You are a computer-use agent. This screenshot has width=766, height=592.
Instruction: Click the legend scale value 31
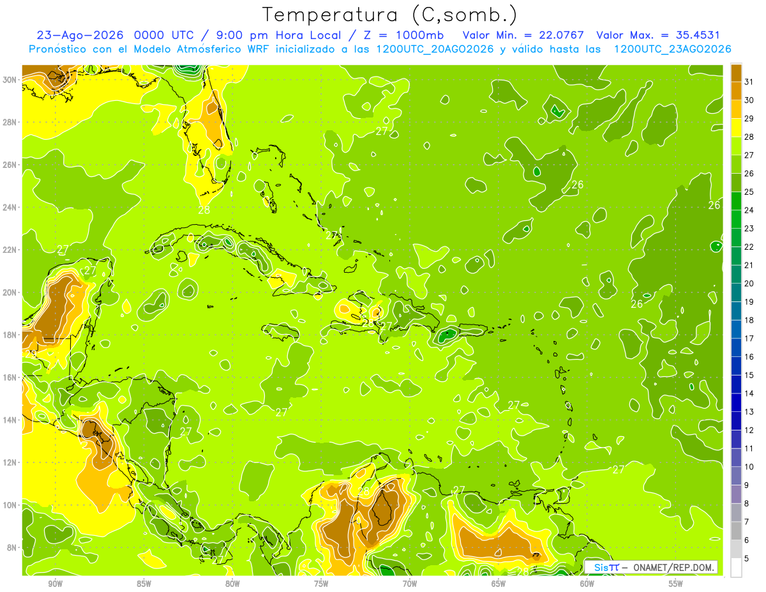[749, 81]
